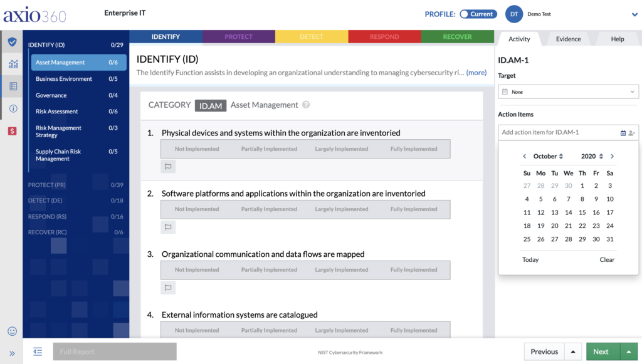Select October 15 in the calendar
Viewport: 642px width, 364px height.
point(582,212)
